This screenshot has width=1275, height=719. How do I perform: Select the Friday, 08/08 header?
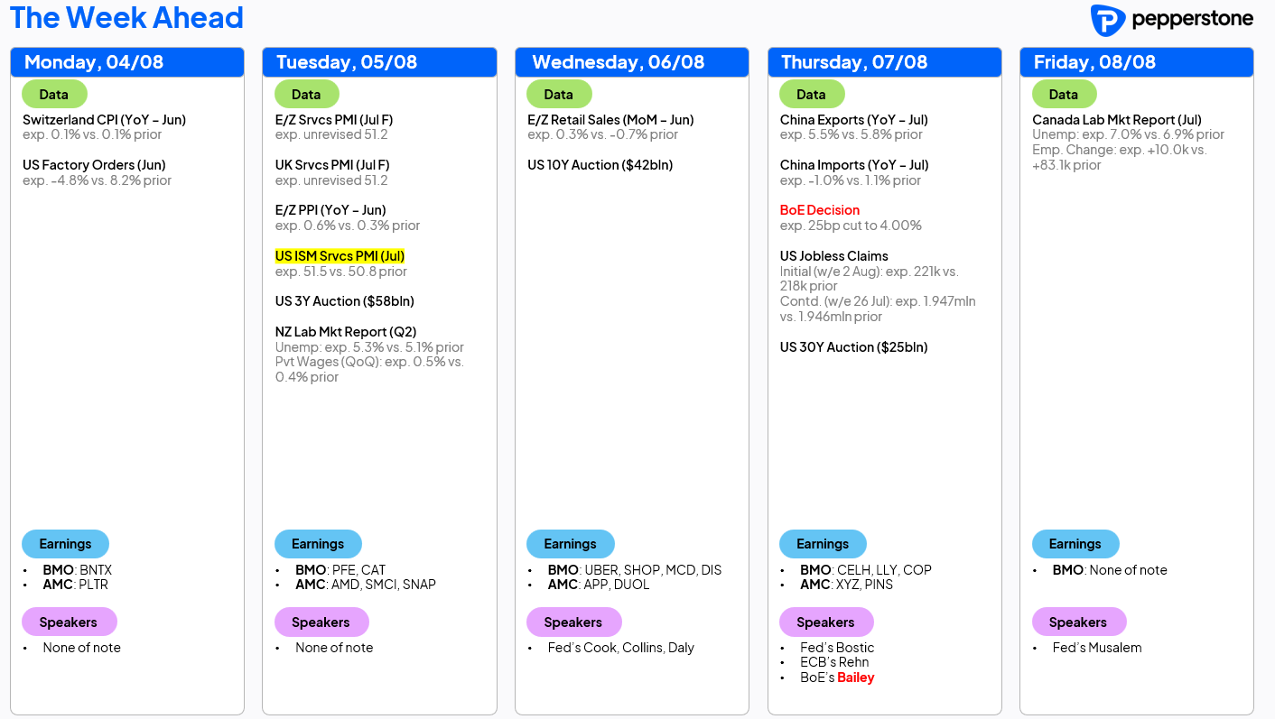click(1137, 62)
